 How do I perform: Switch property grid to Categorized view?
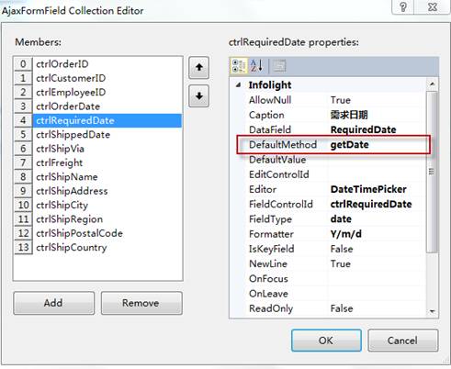coord(239,66)
